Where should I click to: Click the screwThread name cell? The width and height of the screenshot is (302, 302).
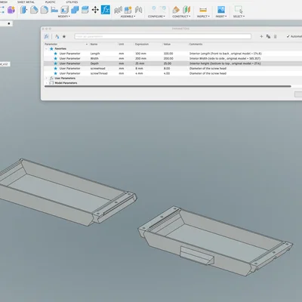coord(99,73)
